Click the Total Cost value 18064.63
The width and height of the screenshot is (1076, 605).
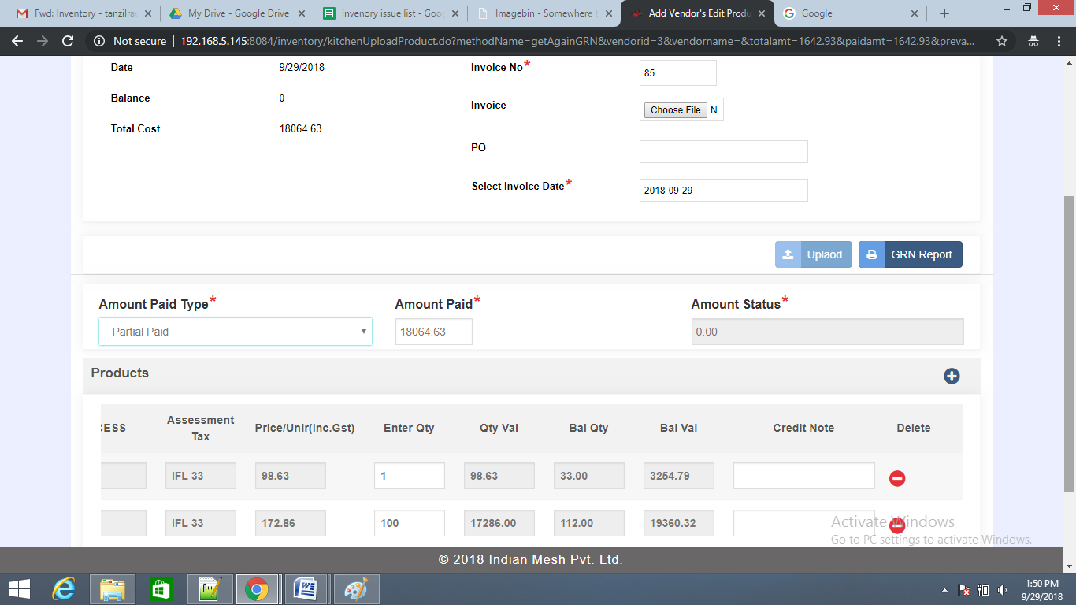(301, 128)
